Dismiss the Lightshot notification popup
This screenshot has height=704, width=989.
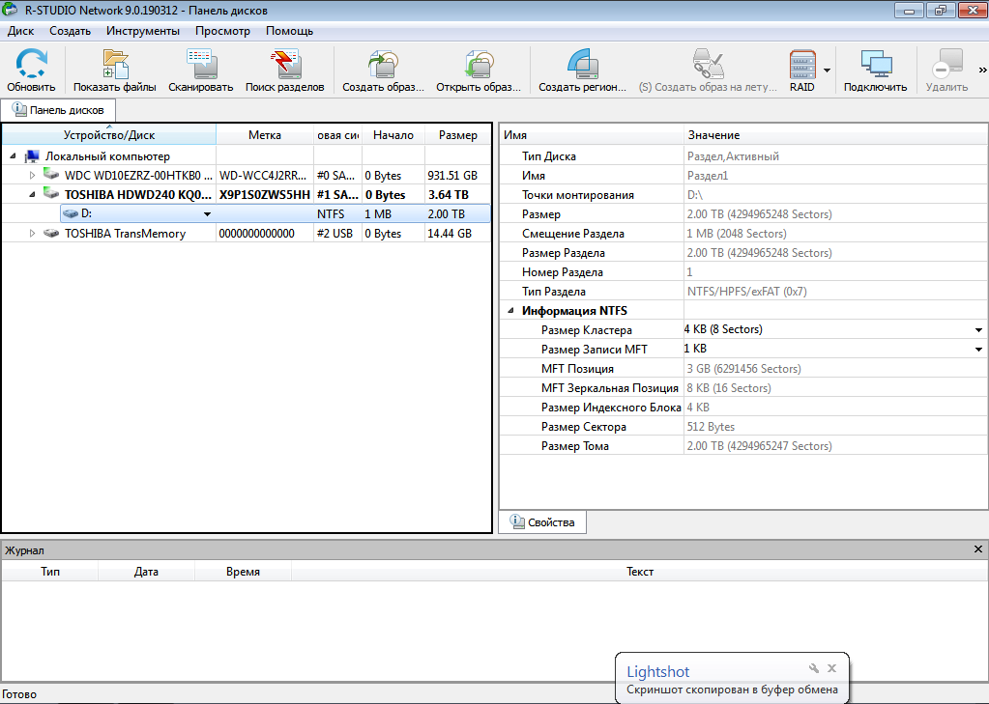(x=831, y=668)
